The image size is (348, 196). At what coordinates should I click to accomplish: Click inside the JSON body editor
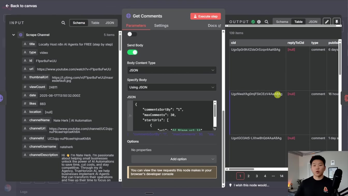coord(173,116)
